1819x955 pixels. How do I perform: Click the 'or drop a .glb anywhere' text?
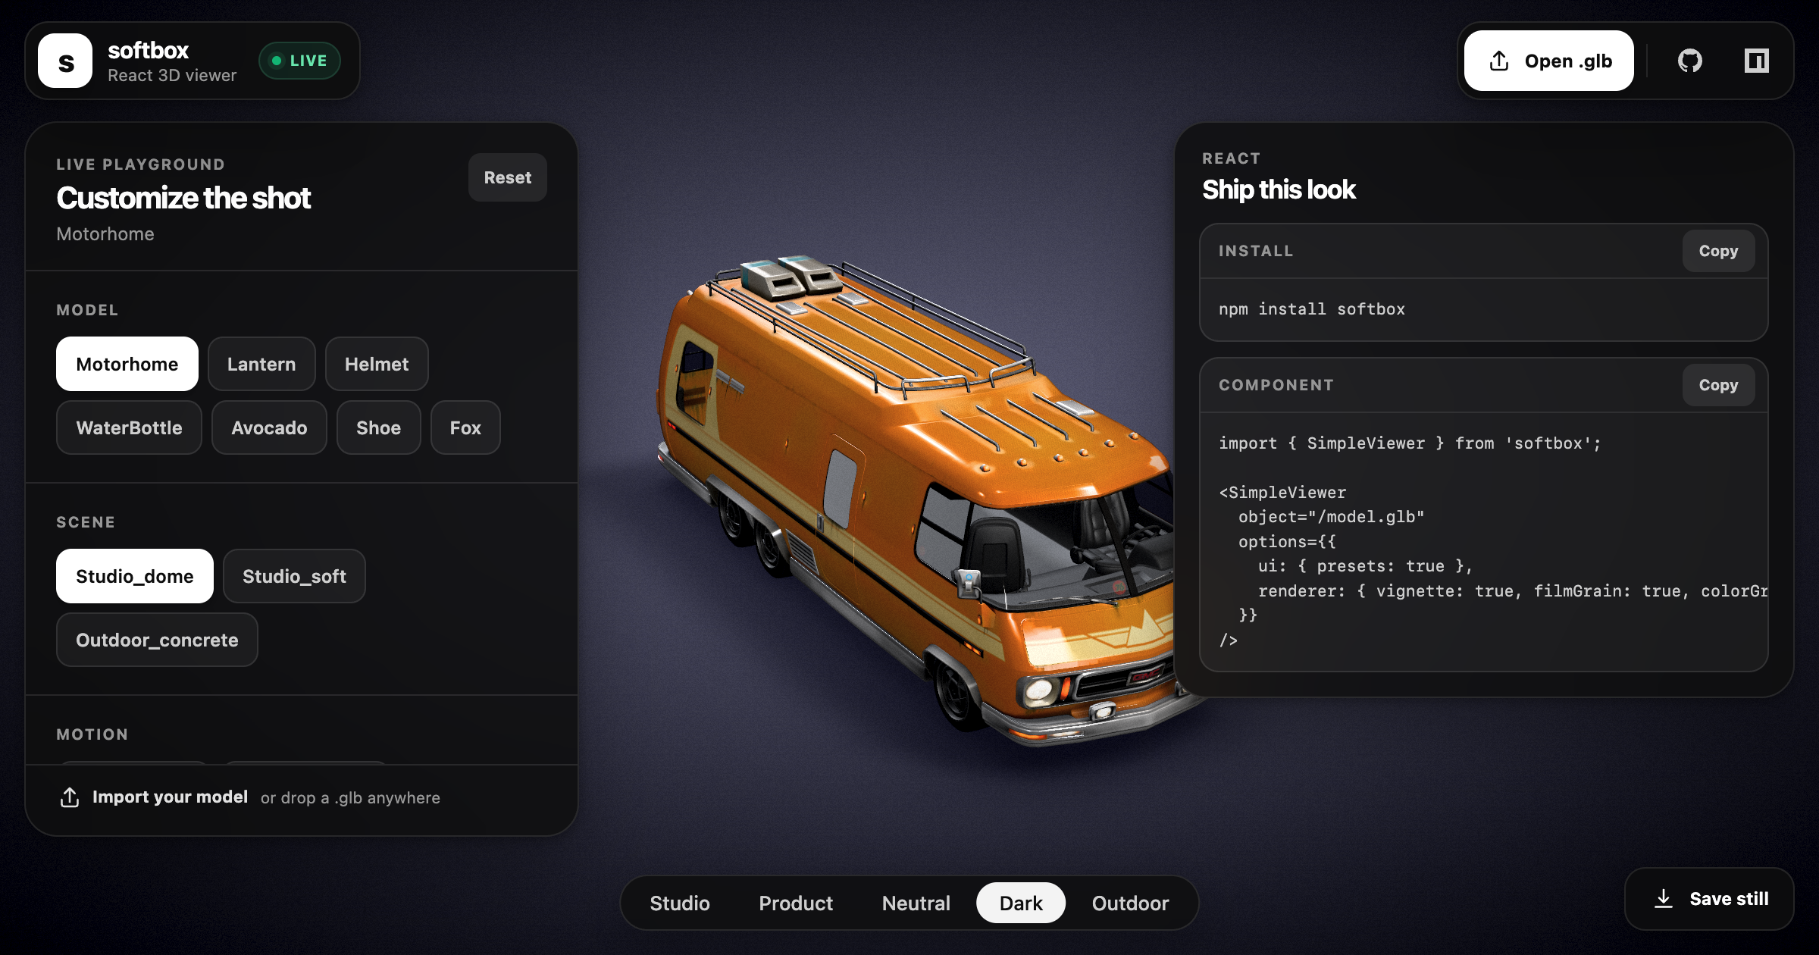350,798
